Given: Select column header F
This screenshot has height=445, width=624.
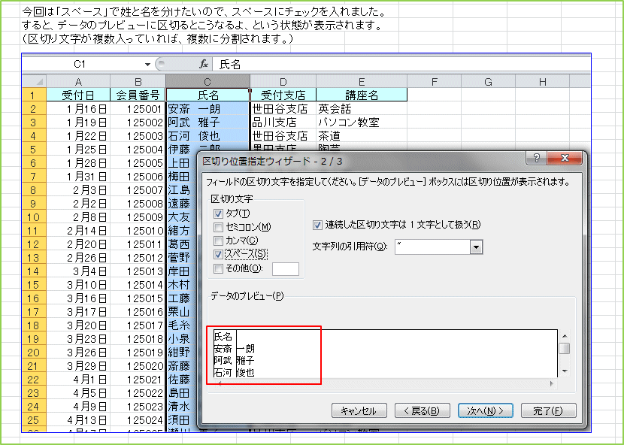Looking at the screenshot, I should coord(435,82).
